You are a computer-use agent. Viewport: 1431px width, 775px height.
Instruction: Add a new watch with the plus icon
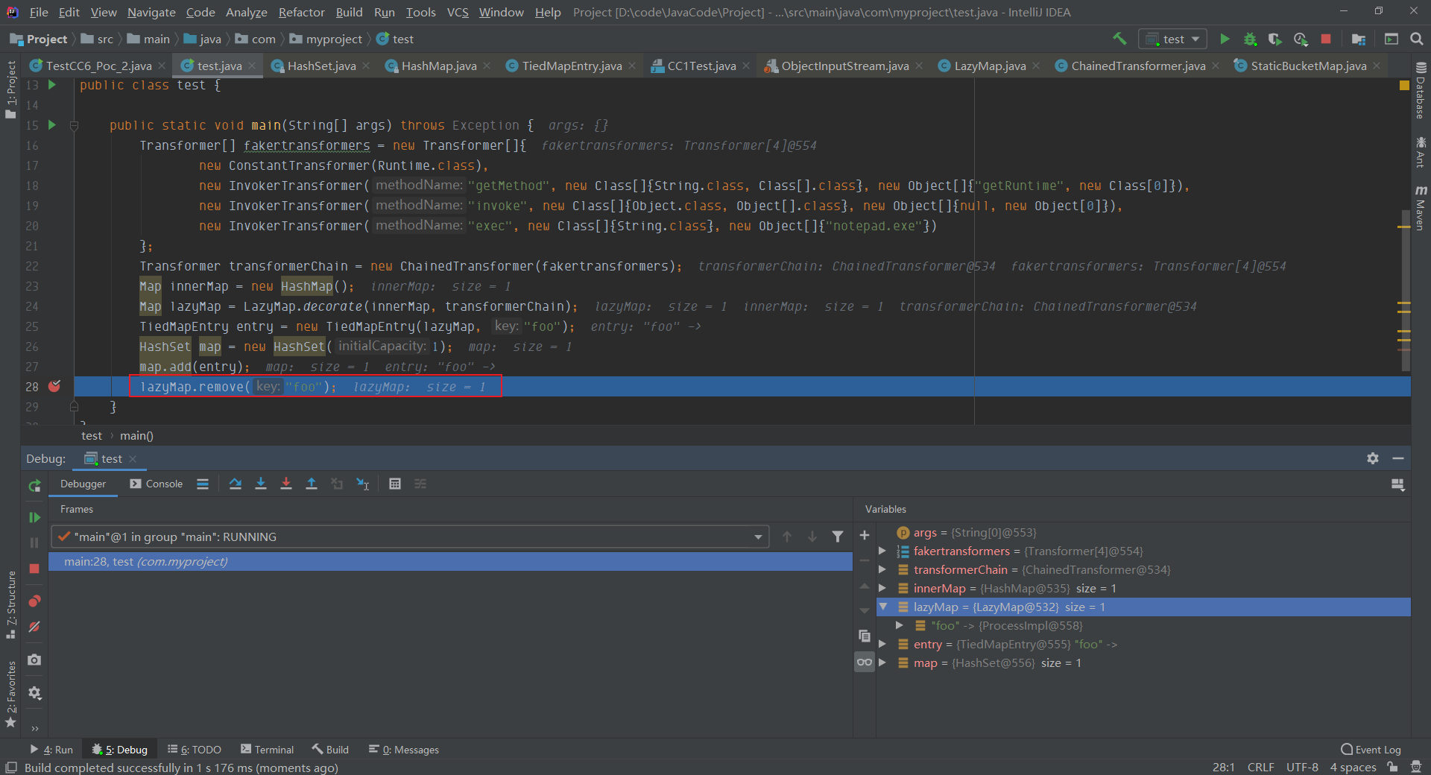click(x=865, y=535)
